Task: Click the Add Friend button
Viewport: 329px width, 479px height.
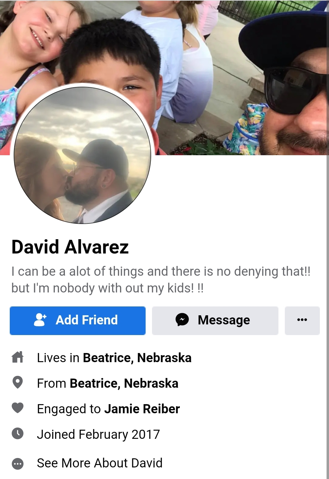Action: 78,320
